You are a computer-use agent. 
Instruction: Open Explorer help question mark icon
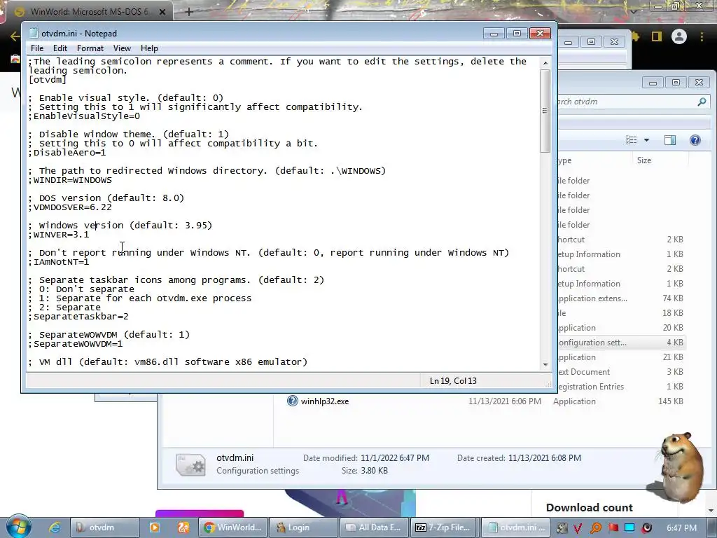(695, 140)
